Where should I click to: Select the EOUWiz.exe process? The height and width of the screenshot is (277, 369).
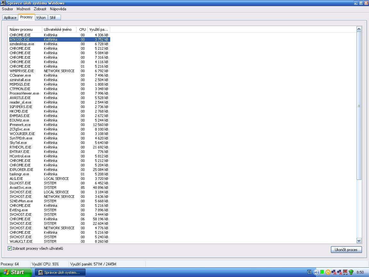coord(60,120)
